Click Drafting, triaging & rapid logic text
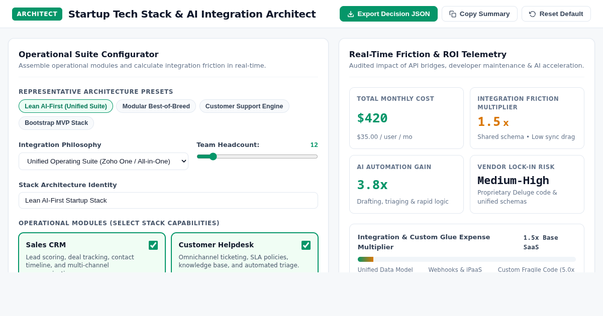Screen dimensions: 603x316 [403, 202]
